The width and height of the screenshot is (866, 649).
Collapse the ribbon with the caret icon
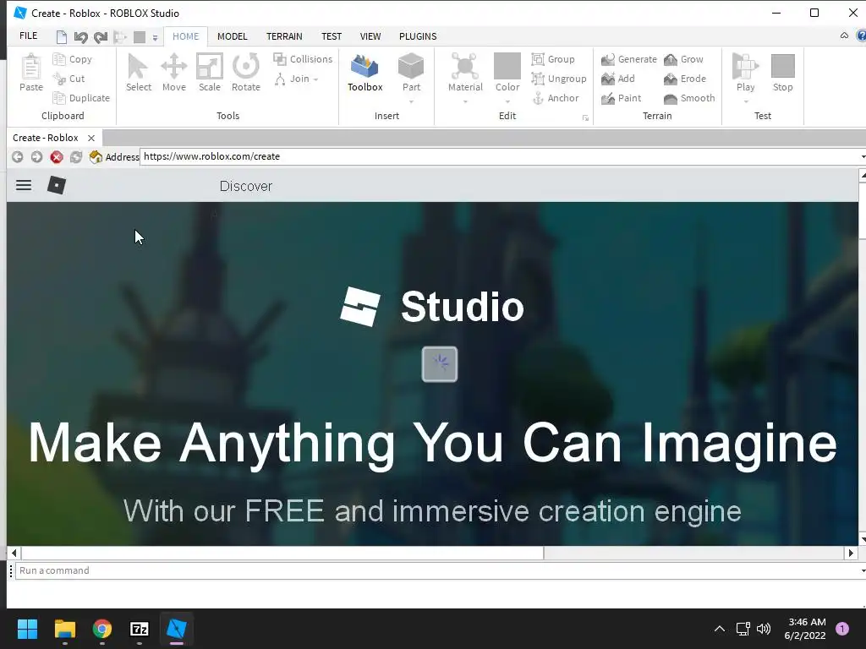845,35
